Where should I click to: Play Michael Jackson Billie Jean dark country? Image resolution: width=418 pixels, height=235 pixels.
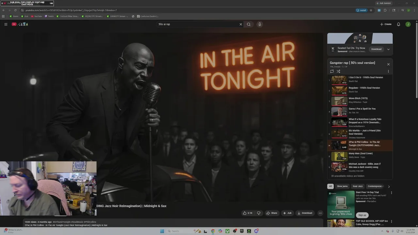tap(360, 167)
